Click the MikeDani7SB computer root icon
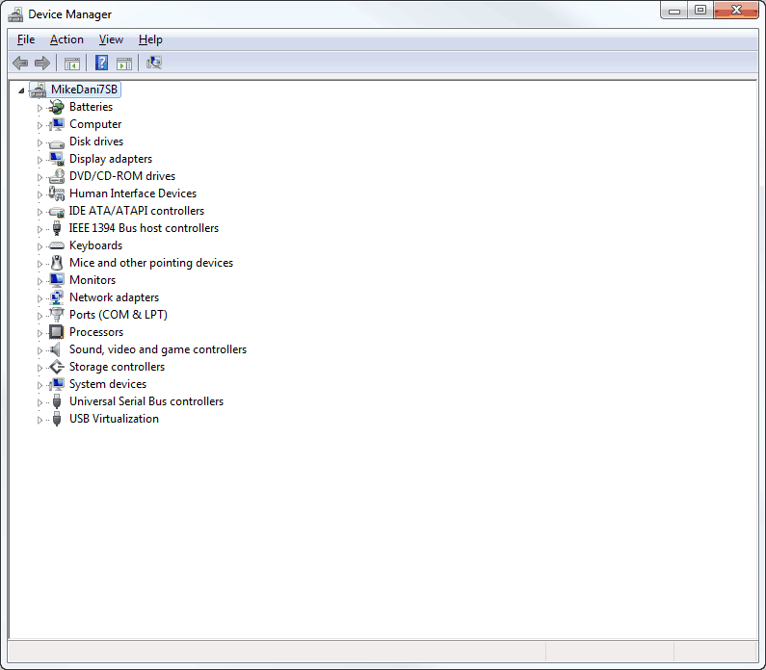The width and height of the screenshot is (766, 670). pyautogui.click(x=39, y=90)
